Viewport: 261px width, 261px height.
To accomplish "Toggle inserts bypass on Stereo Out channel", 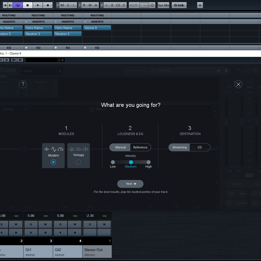I will [85, 22].
